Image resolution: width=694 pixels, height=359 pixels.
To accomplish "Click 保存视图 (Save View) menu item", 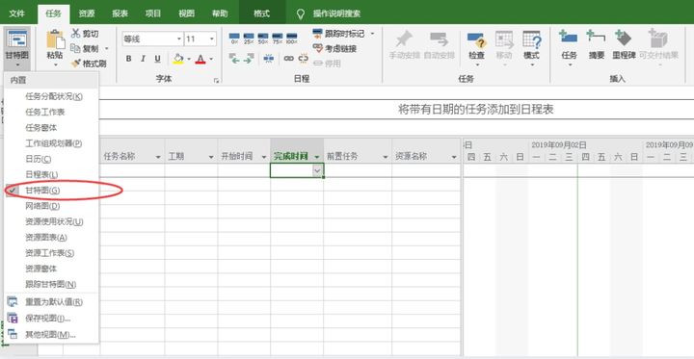I will coord(51,319).
